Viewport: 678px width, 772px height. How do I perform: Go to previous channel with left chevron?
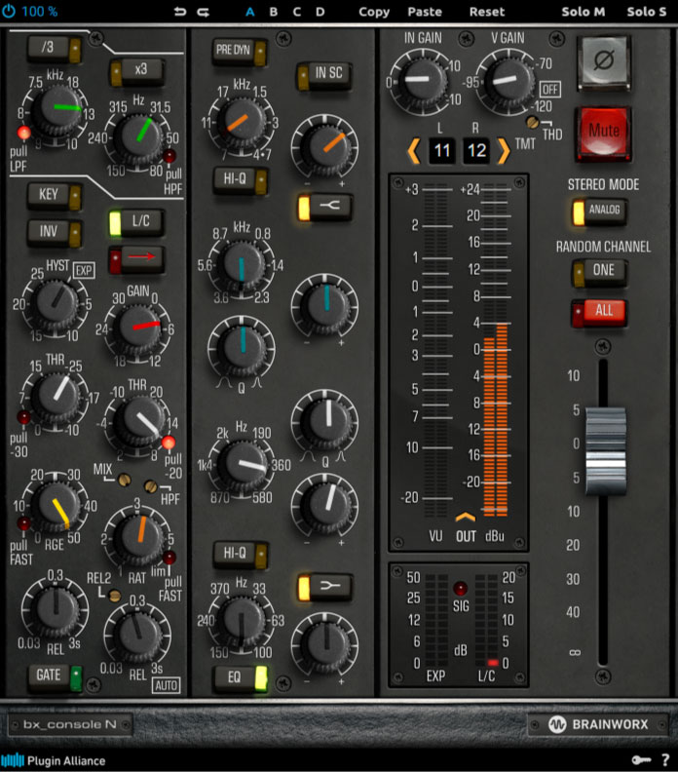414,150
